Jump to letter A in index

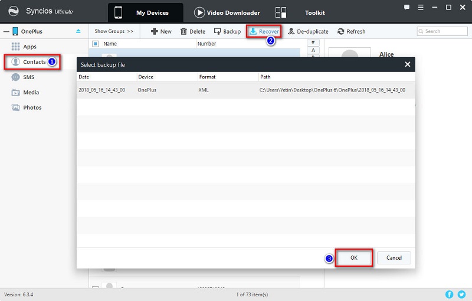coord(313,50)
